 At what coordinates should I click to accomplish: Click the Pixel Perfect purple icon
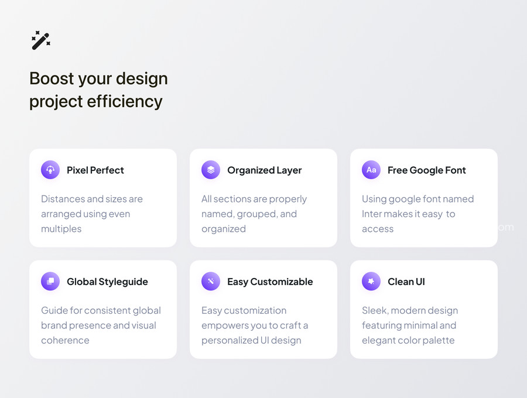pyautogui.click(x=50, y=170)
